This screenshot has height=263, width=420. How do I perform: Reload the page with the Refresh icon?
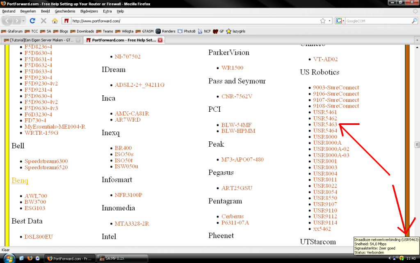pos(32,21)
